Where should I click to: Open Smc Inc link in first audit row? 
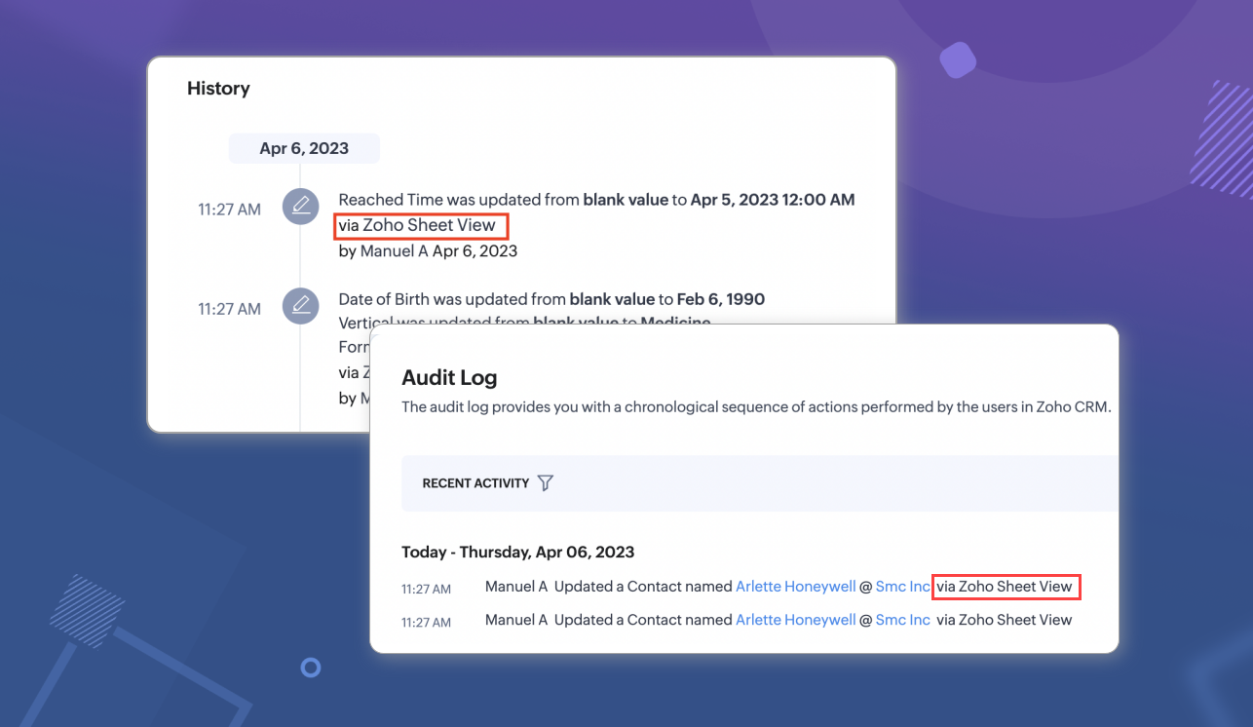pyautogui.click(x=903, y=587)
